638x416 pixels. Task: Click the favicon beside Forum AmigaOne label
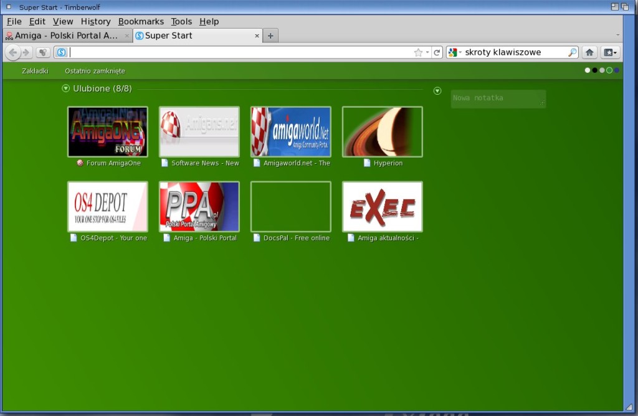(80, 163)
